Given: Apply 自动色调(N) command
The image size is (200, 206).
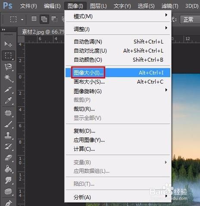Looking at the screenshot, I should point(118,42).
